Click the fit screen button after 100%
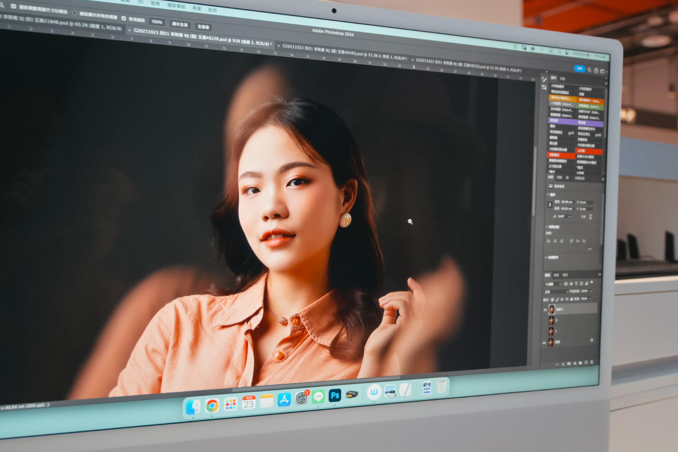 (180, 24)
